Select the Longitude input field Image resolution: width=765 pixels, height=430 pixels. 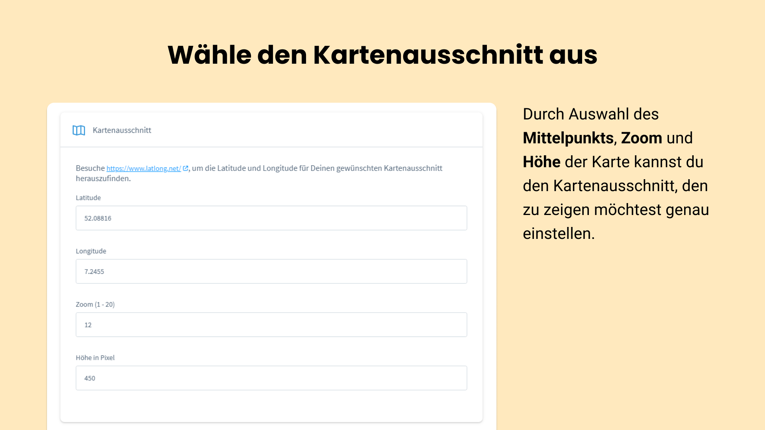pyautogui.click(x=271, y=271)
